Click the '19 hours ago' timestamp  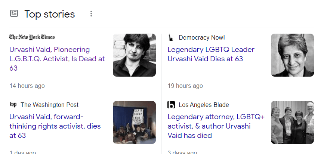(185, 86)
